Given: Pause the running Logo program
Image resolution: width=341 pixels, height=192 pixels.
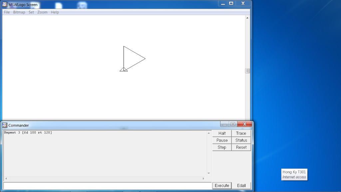Looking at the screenshot, I should pos(222,140).
